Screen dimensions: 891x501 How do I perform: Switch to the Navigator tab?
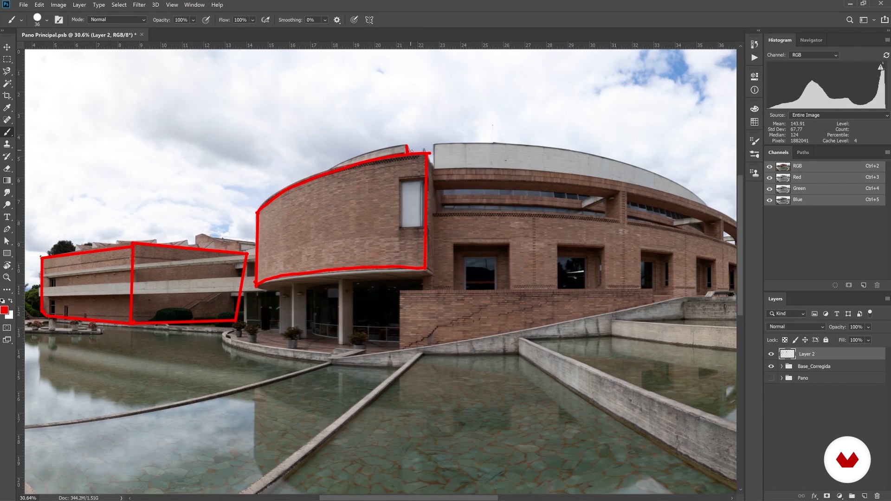click(x=811, y=40)
